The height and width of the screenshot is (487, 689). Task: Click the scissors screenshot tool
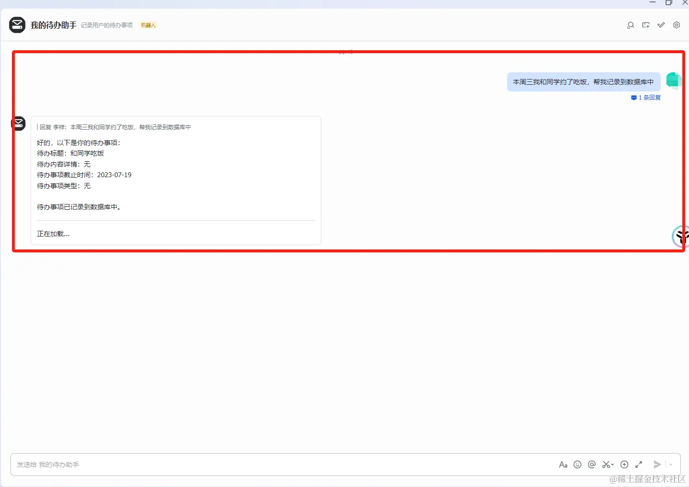click(606, 464)
